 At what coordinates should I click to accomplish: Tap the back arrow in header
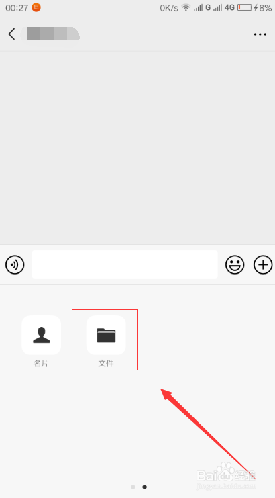click(11, 34)
